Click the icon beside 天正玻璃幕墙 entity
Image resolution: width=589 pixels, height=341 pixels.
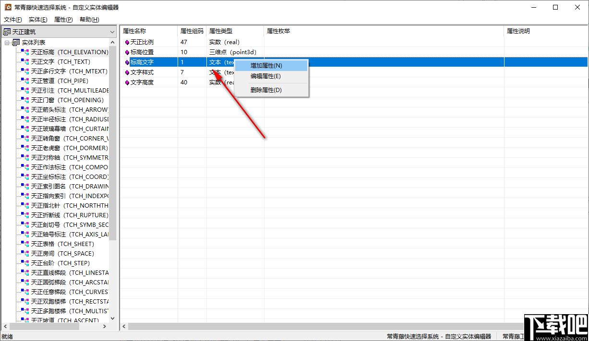click(25, 129)
